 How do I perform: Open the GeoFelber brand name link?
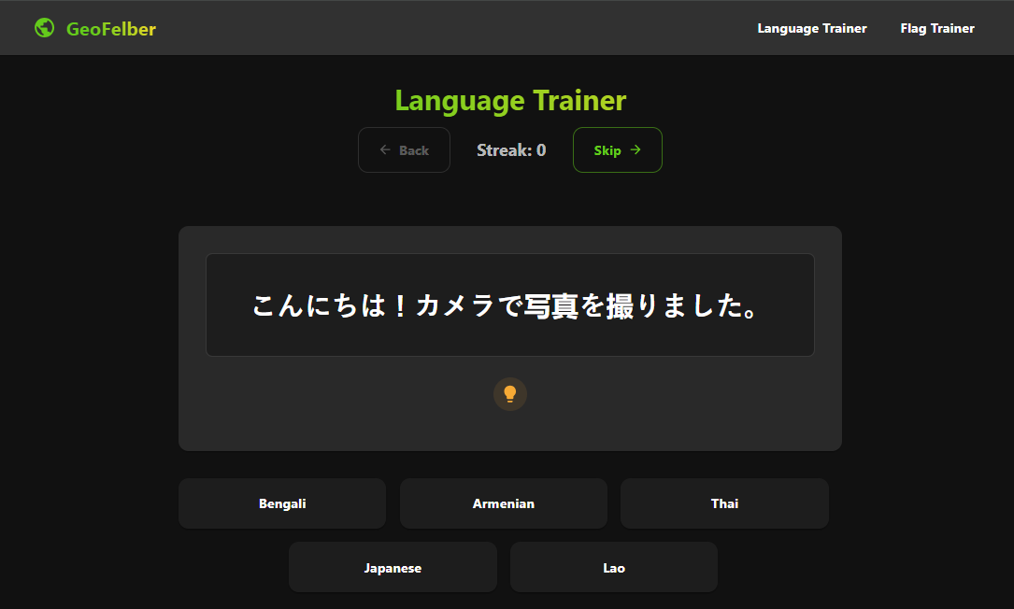[110, 29]
